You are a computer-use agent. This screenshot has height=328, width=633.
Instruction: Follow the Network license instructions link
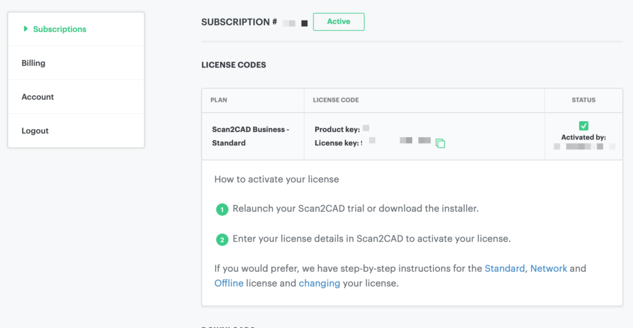coord(548,269)
